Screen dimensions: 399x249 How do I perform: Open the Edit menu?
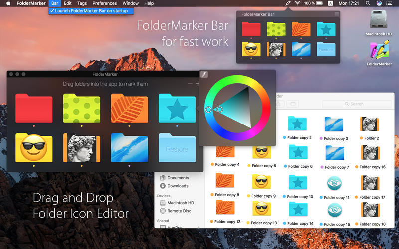click(x=68, y=3)
